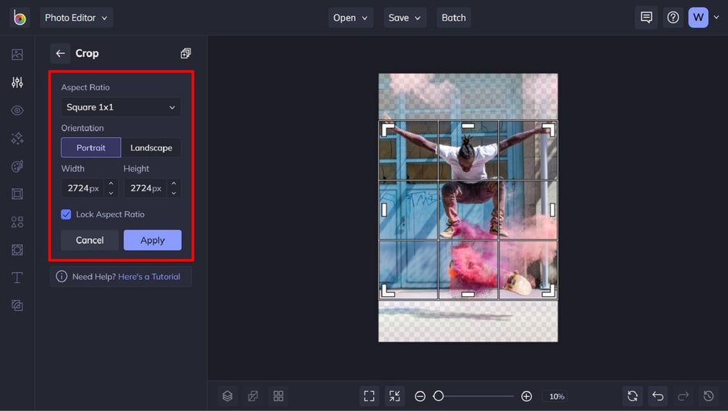728x411 pixels.
Task: Decrease Height with the down stepper
Action: tap(174, 193)
